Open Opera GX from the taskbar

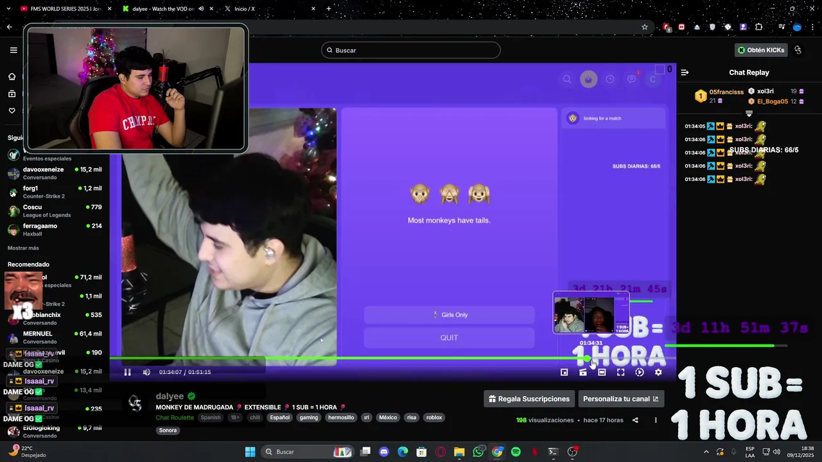coord(441,452)
